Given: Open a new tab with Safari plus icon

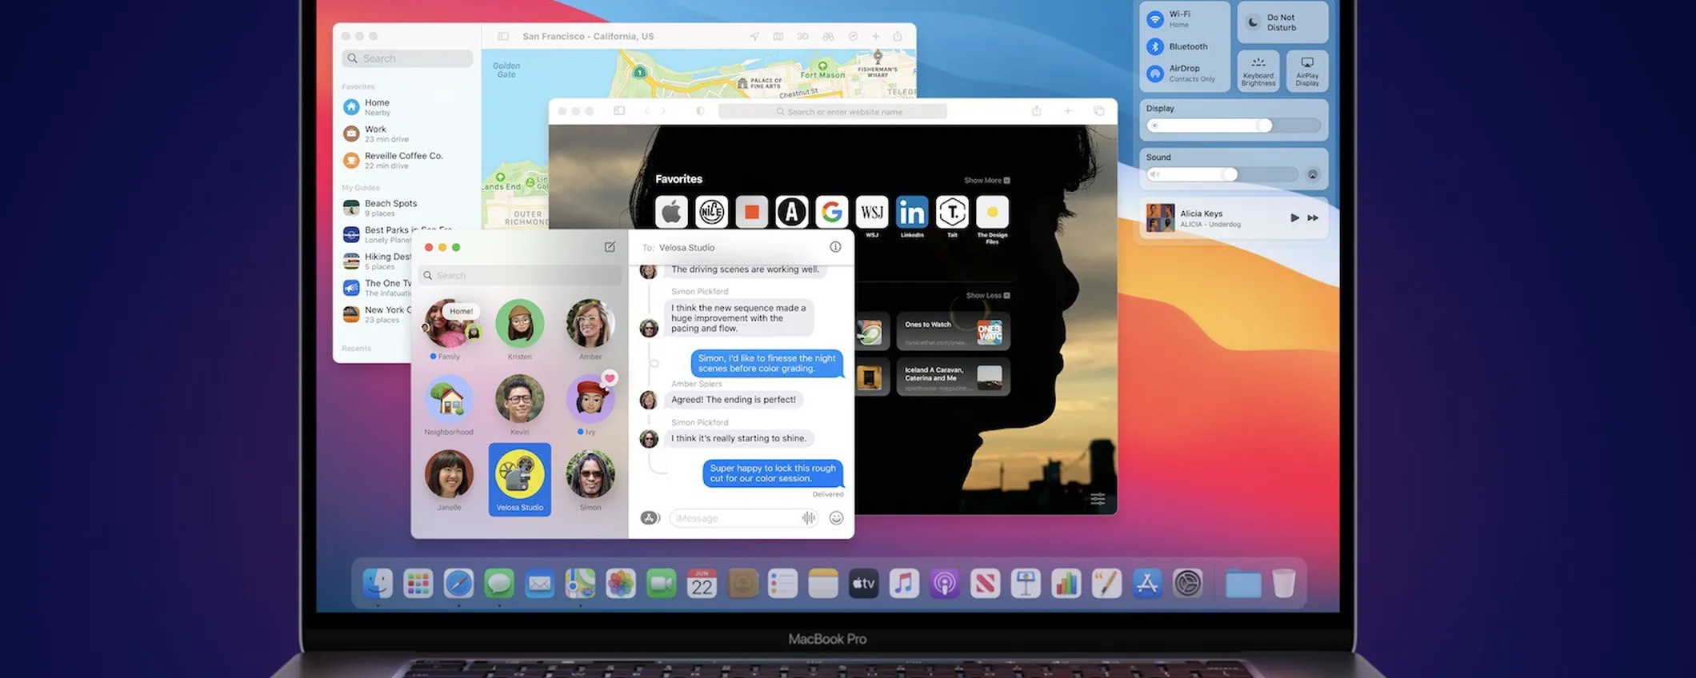Looking at the screenshot, I should point(1067,111).
